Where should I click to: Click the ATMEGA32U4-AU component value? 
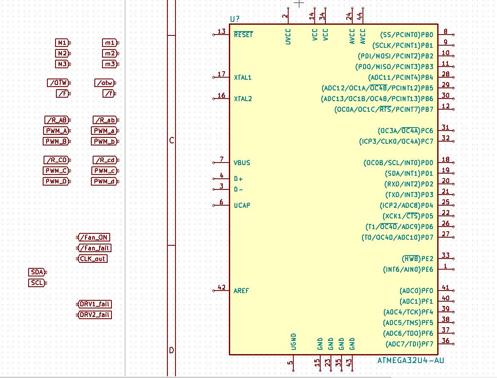410,361
